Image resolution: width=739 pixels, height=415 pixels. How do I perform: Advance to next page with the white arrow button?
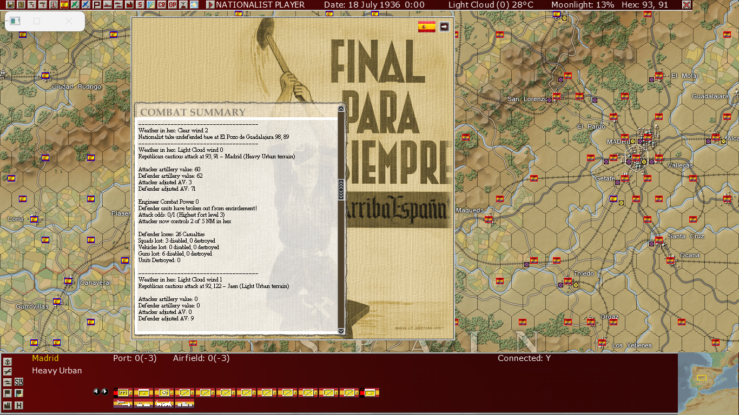point(444,26)
